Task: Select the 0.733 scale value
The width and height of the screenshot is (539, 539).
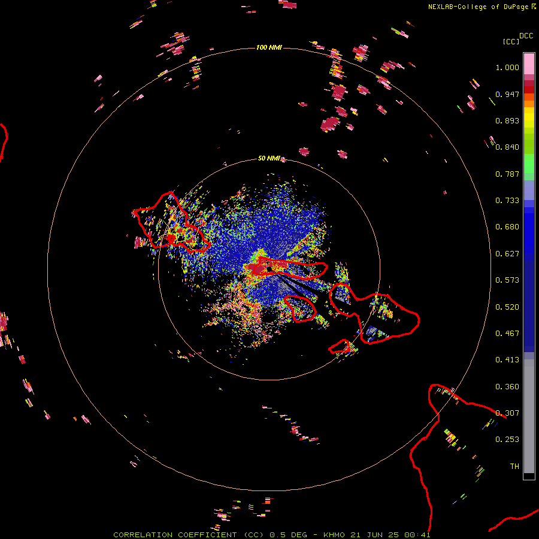Action: [x=507, y=201]
